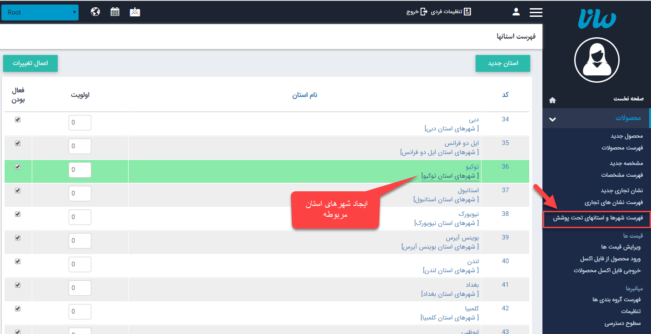This screenshot has width=651, height=334.
Task: Open the messages envelope icon
Action: [x=134, y=11]
